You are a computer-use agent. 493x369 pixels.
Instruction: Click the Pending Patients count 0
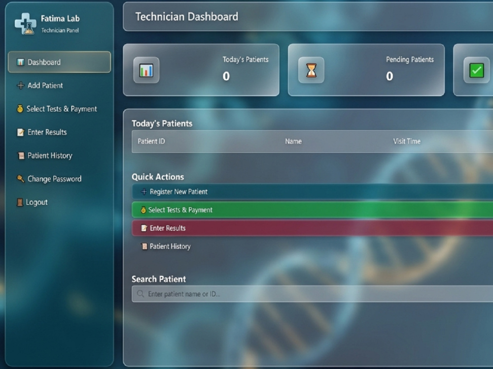point(389,76)
